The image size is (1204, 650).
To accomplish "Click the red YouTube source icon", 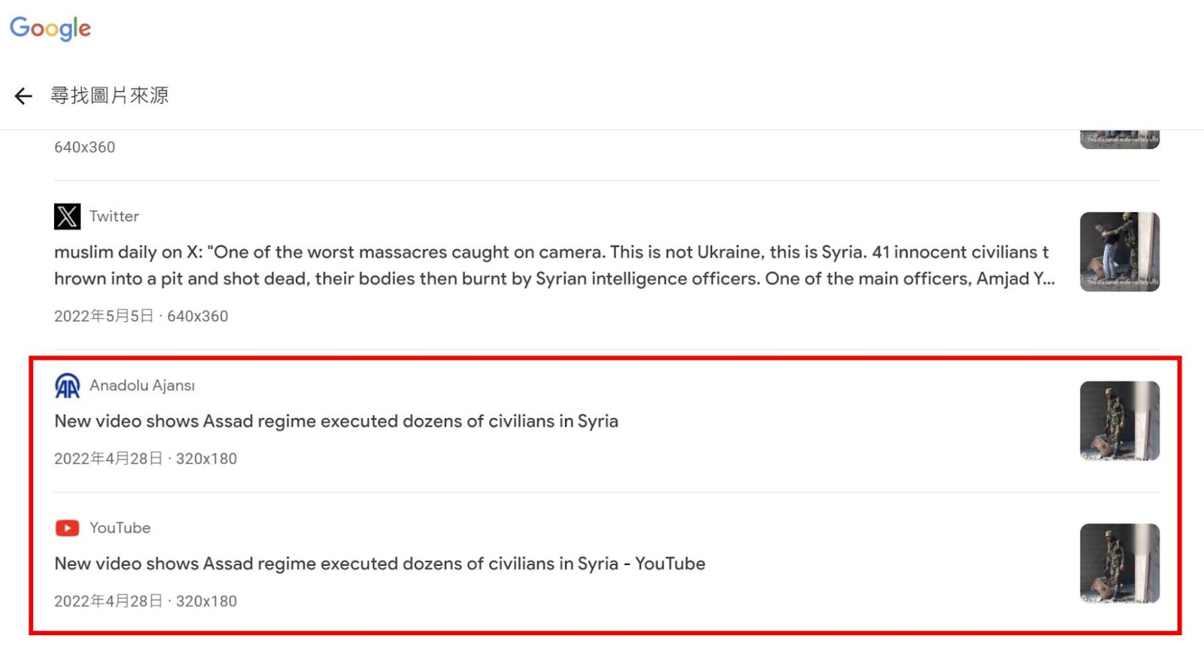I will coord(67,528).
